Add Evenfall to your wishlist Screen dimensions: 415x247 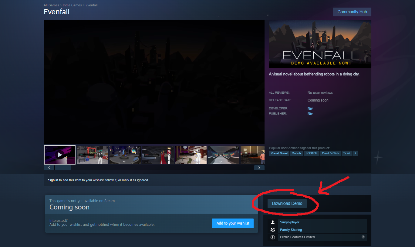point(233,223)
